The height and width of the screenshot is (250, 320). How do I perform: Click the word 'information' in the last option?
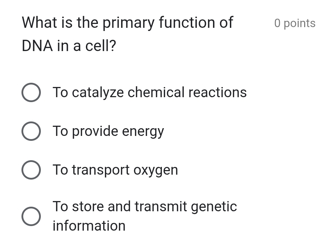[x=89, y=225]
